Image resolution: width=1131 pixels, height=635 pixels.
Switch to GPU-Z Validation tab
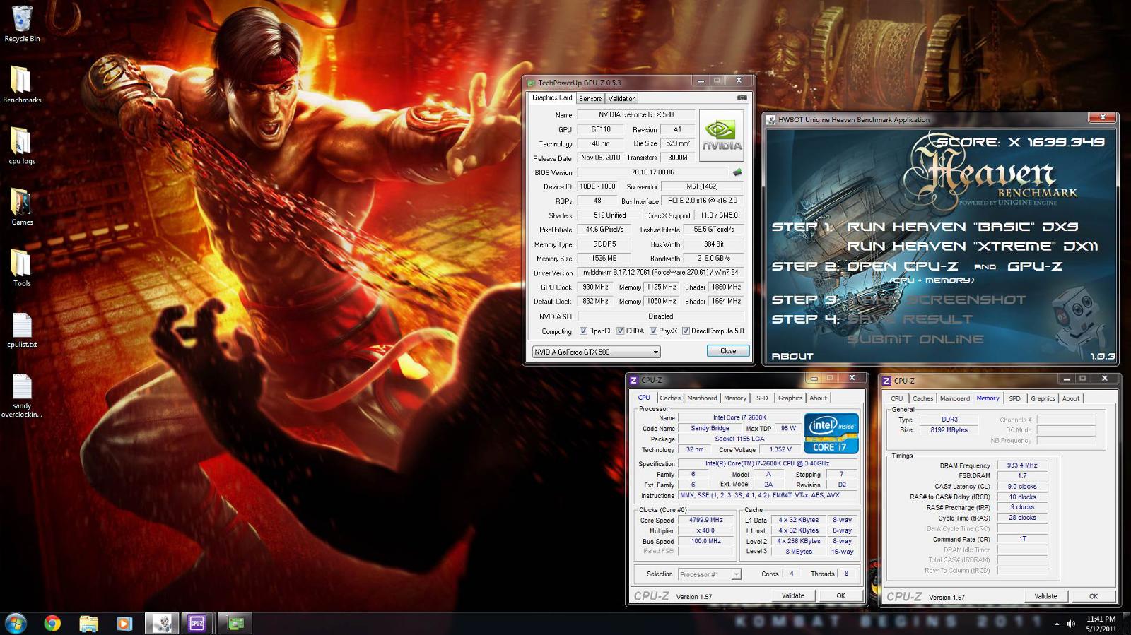(622, 99)
